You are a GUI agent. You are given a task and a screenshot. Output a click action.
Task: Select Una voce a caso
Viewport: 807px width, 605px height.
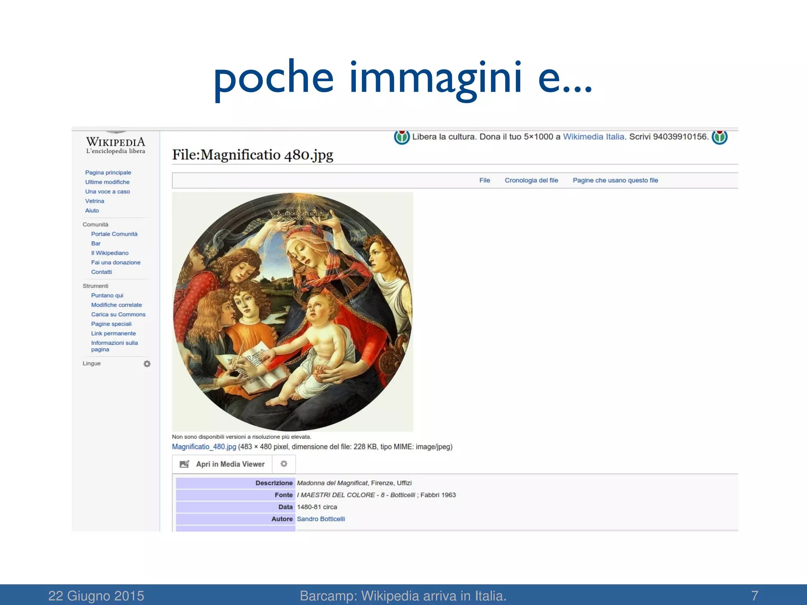pos(107,191)
